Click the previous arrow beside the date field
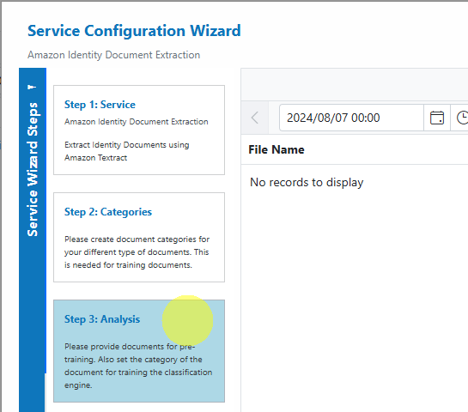Screen dimensions: 468x412 point(255,118)
